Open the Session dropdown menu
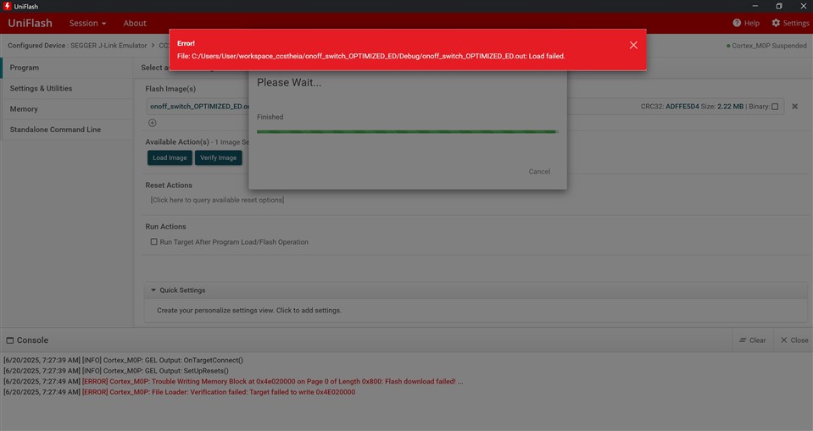This screenshot has width=813, height=431. point(87,24)
